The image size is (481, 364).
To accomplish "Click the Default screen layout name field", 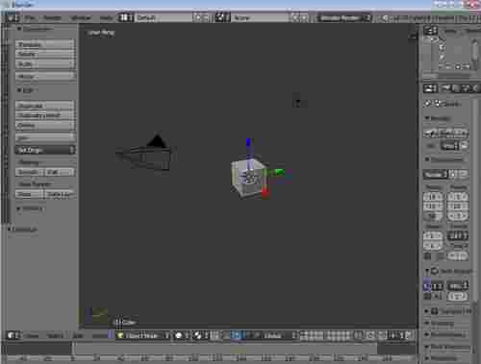I will [164, 17].
